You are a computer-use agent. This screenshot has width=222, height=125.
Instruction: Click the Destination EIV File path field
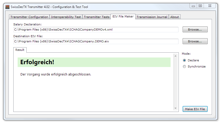point(96,41)
